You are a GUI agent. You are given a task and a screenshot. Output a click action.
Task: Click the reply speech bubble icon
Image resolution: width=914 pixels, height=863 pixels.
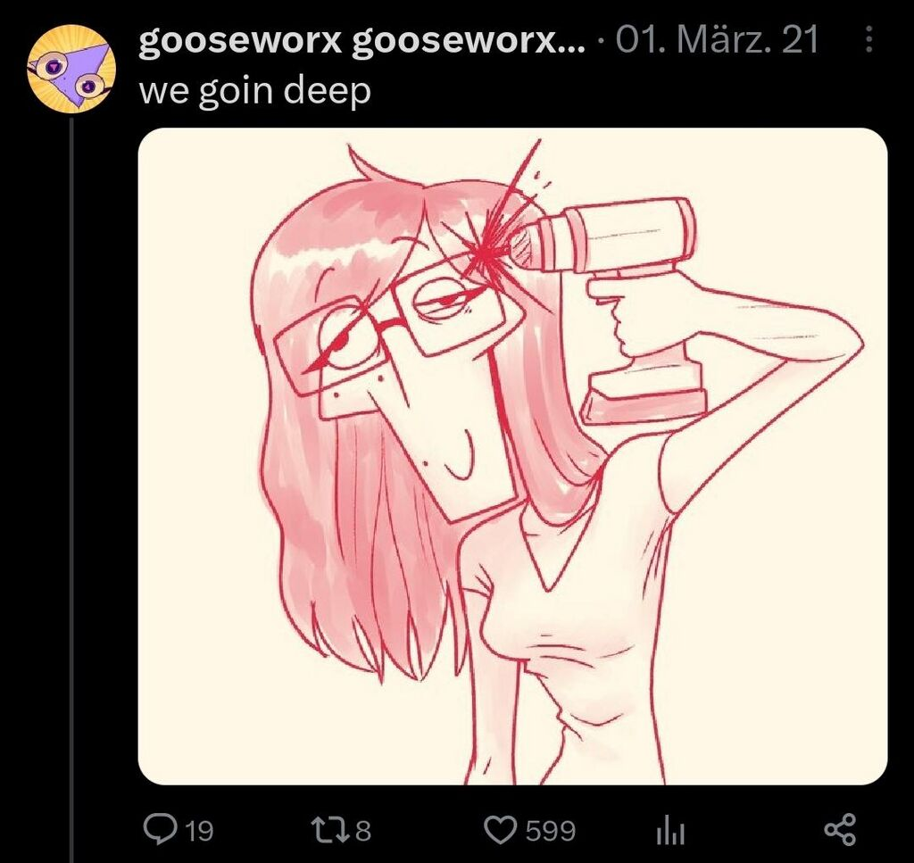tap(157, 828)
